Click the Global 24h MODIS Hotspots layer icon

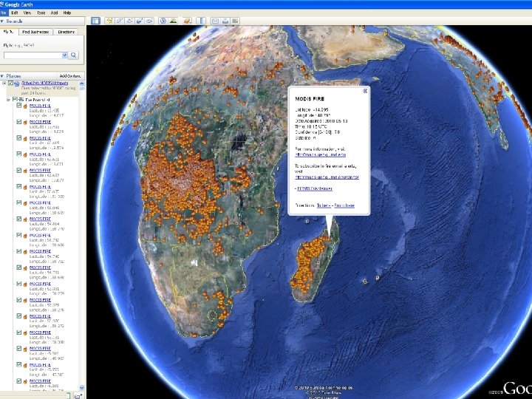click(x=16, y=83)
